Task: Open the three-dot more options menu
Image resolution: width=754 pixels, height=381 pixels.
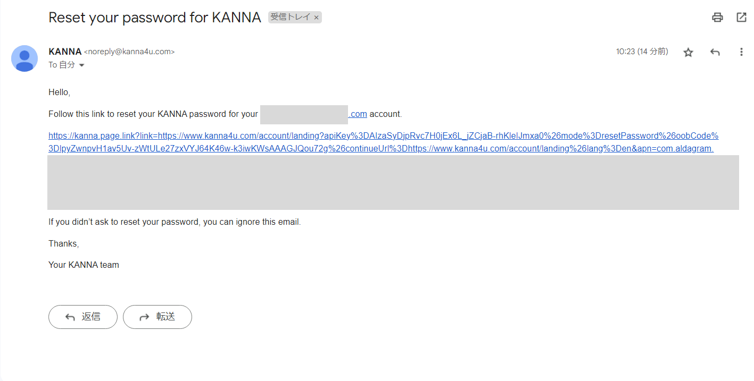Action: (741, 52)
